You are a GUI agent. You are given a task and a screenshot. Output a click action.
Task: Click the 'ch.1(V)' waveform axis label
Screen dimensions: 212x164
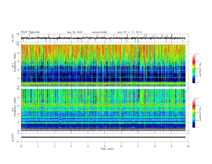(13, 38)
